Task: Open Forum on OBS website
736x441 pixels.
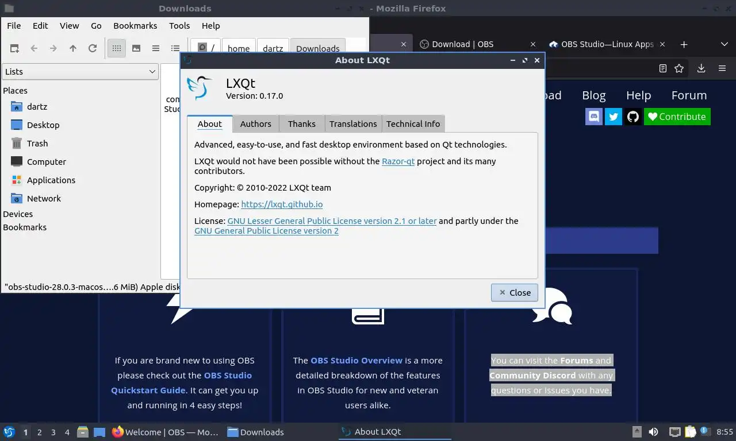Action: 689,95
